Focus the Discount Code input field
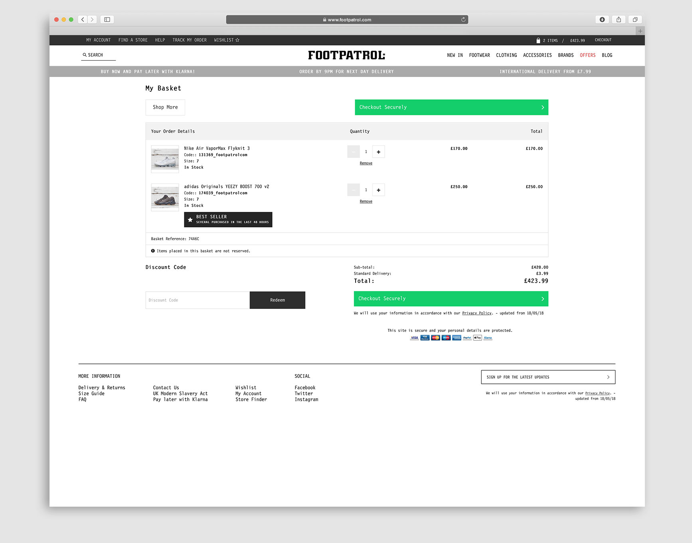Image resolution: width=692 pixels, height=543 pixels. pos(198,300)
